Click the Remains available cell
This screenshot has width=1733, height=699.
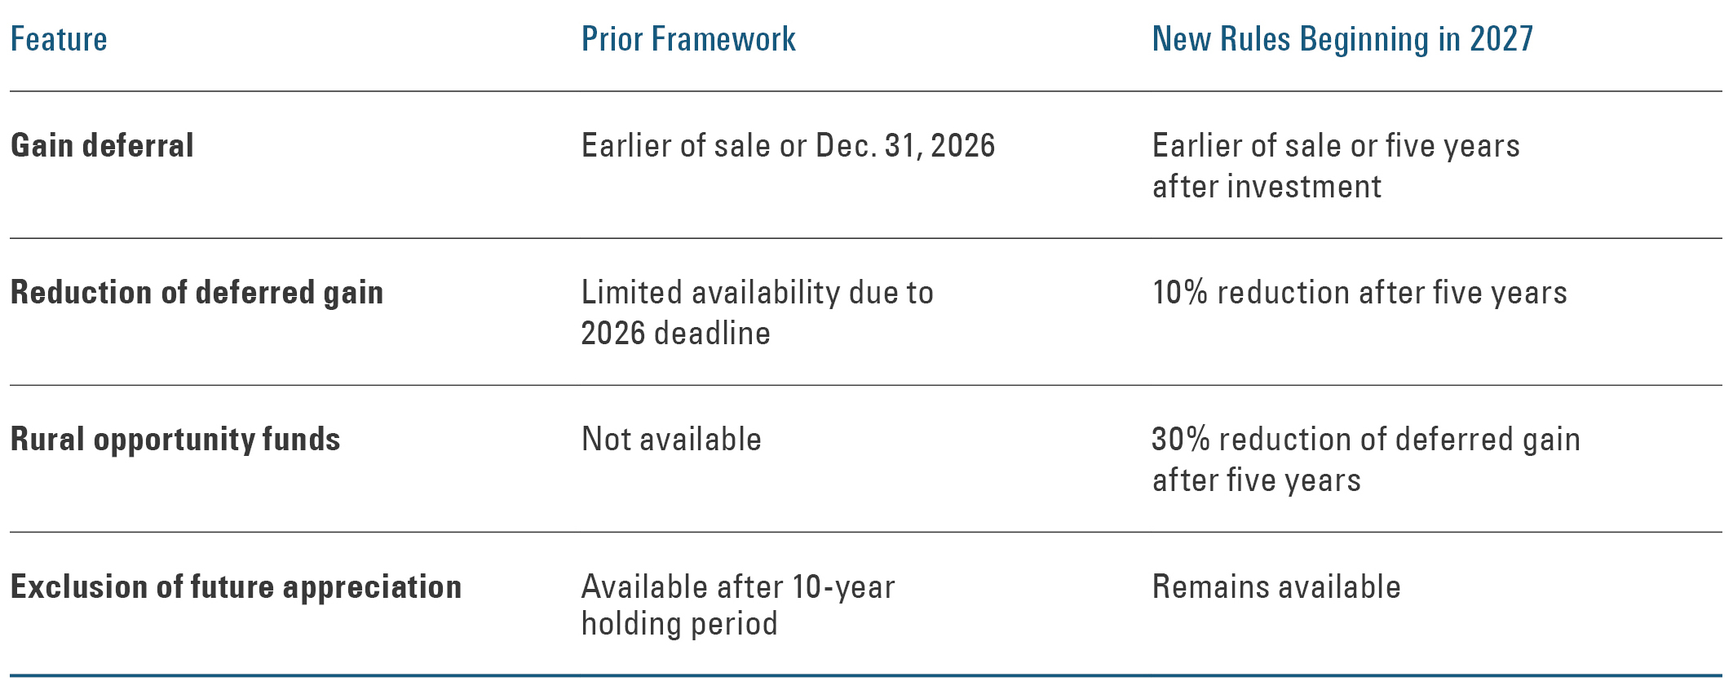[x=1276, y=586]
